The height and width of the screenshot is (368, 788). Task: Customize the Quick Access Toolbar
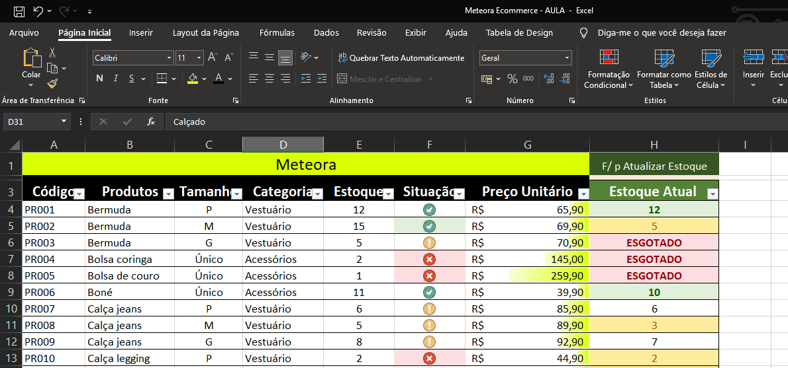(89, 11)
